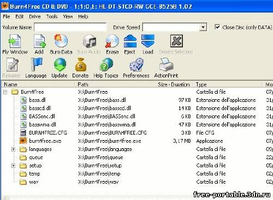Screen dimensions: 273x200
Task: Click the 3,17 MB size cell
Action: [182, 141]
